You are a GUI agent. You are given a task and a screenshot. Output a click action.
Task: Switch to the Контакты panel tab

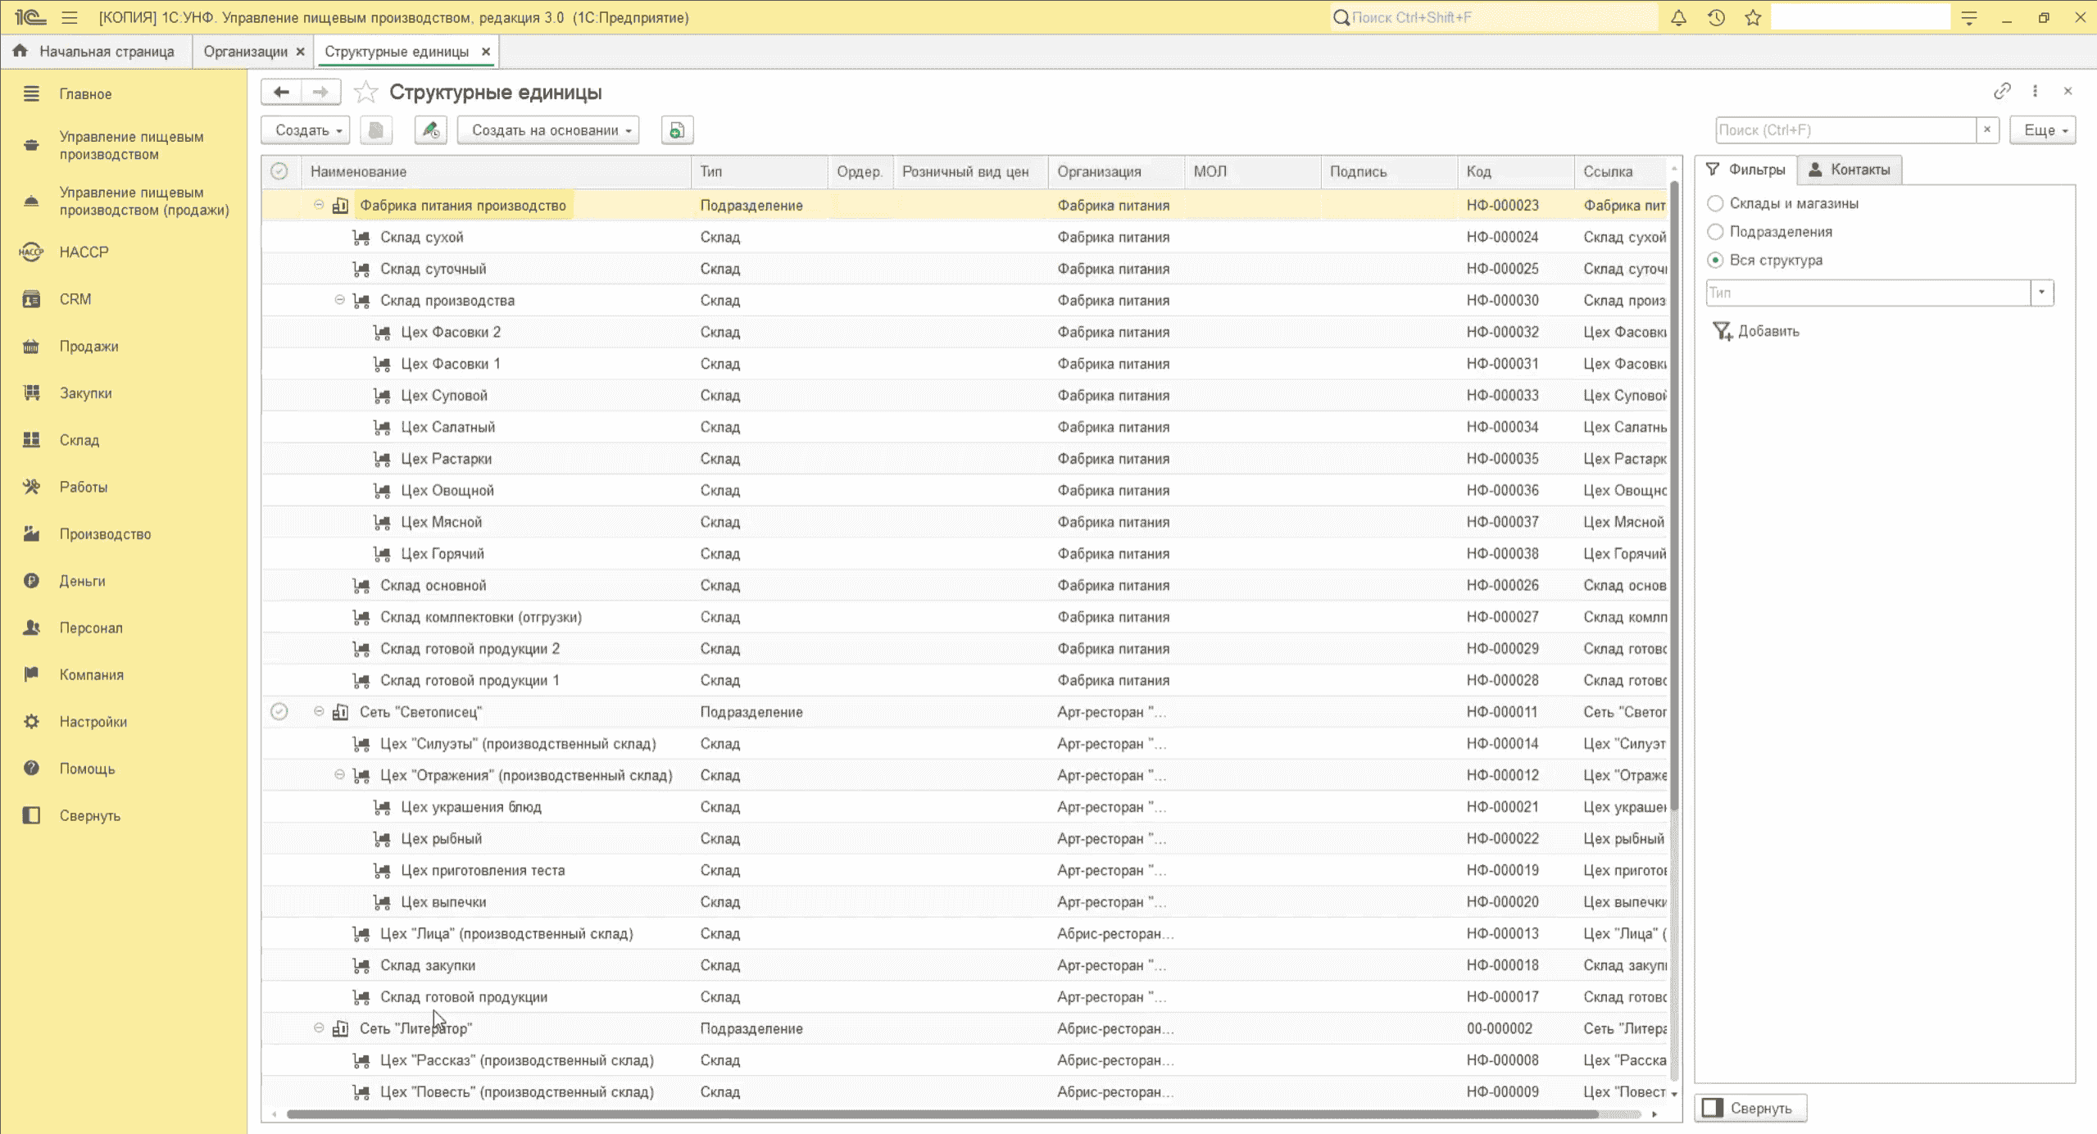1850,170
